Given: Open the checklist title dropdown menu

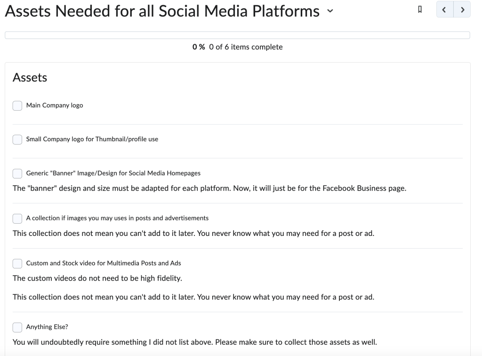Looking at the screenshot, I should point(329,11).
